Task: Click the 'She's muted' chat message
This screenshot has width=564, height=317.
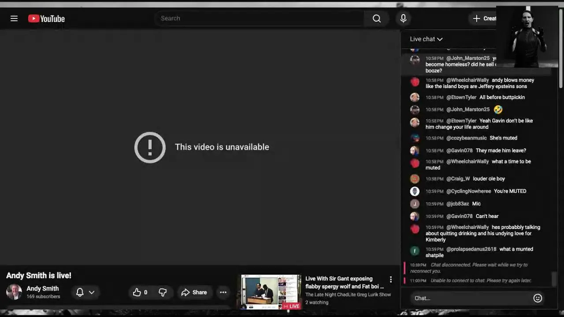Action: click(504, 138)
